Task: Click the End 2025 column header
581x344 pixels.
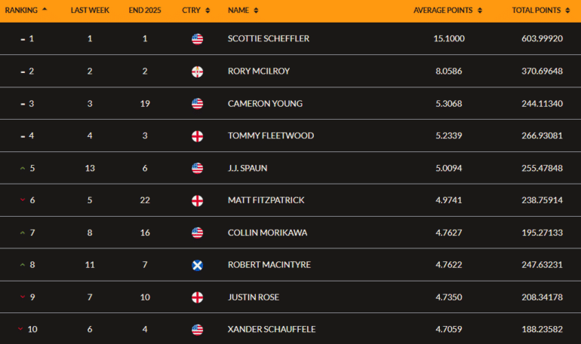Action: click(x=143, y=11)
